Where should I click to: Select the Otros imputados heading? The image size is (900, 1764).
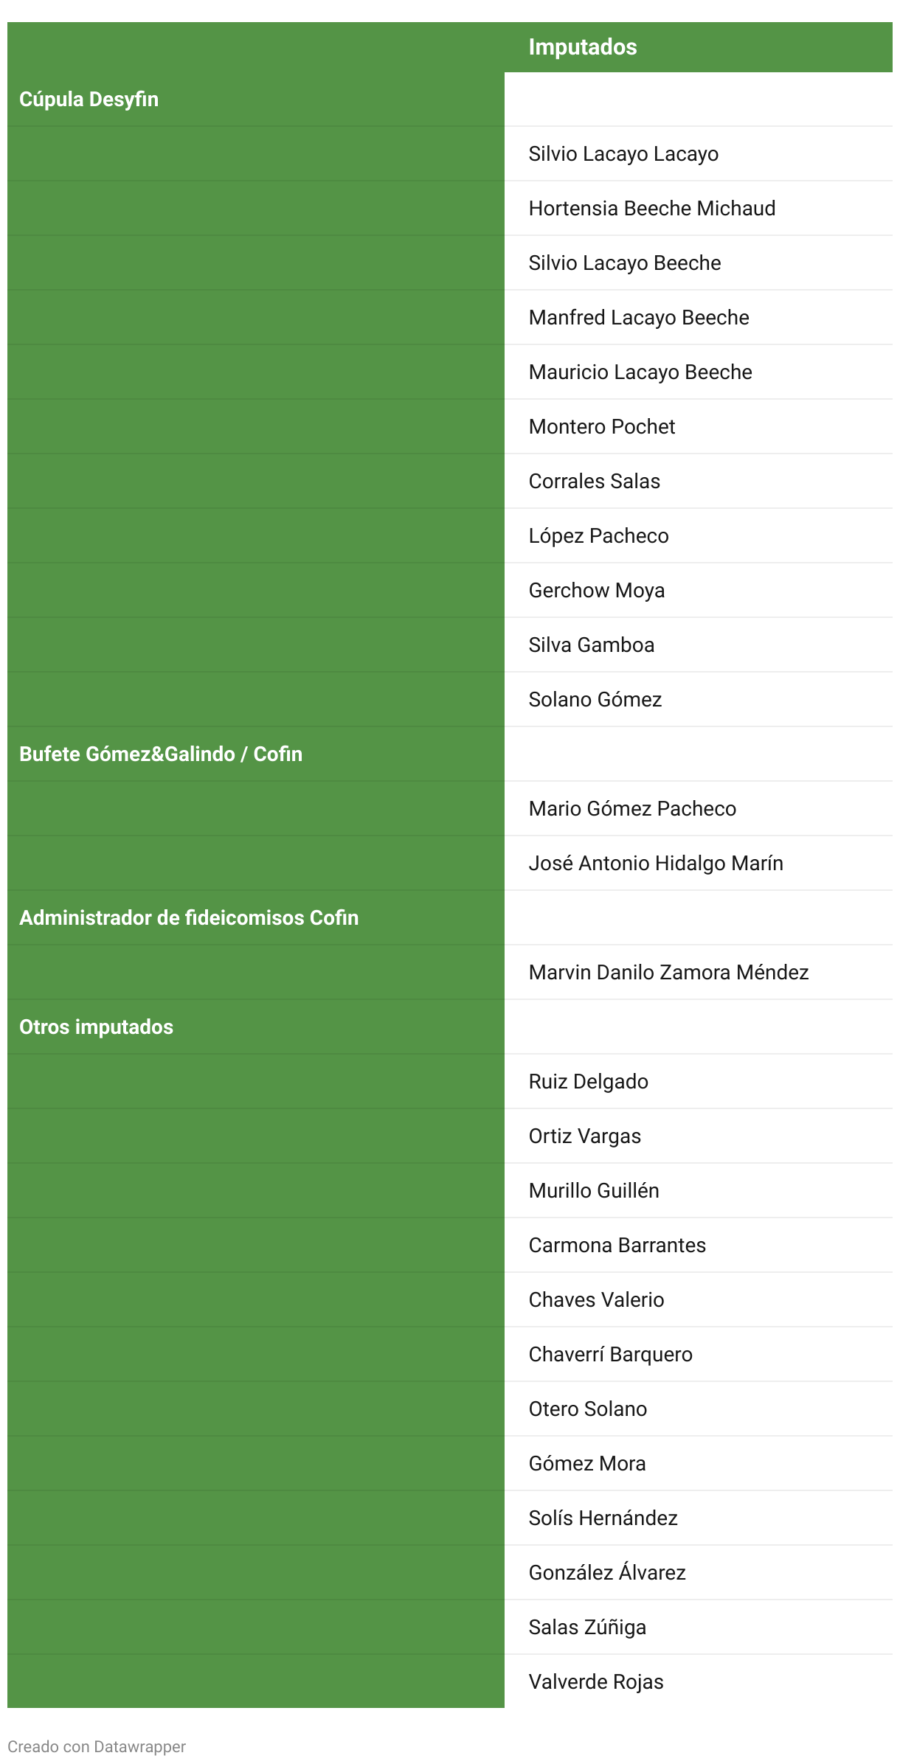click(x=97, y=1027)
